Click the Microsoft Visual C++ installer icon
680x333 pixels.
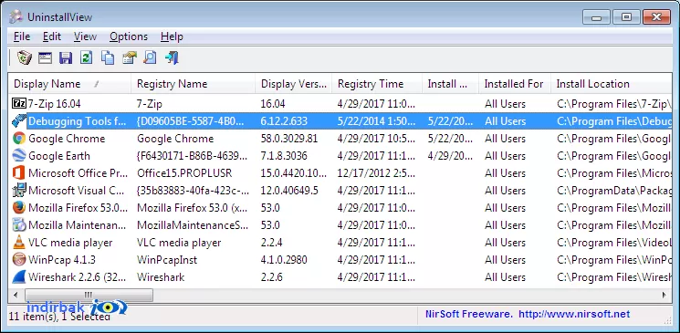(19, 191)
